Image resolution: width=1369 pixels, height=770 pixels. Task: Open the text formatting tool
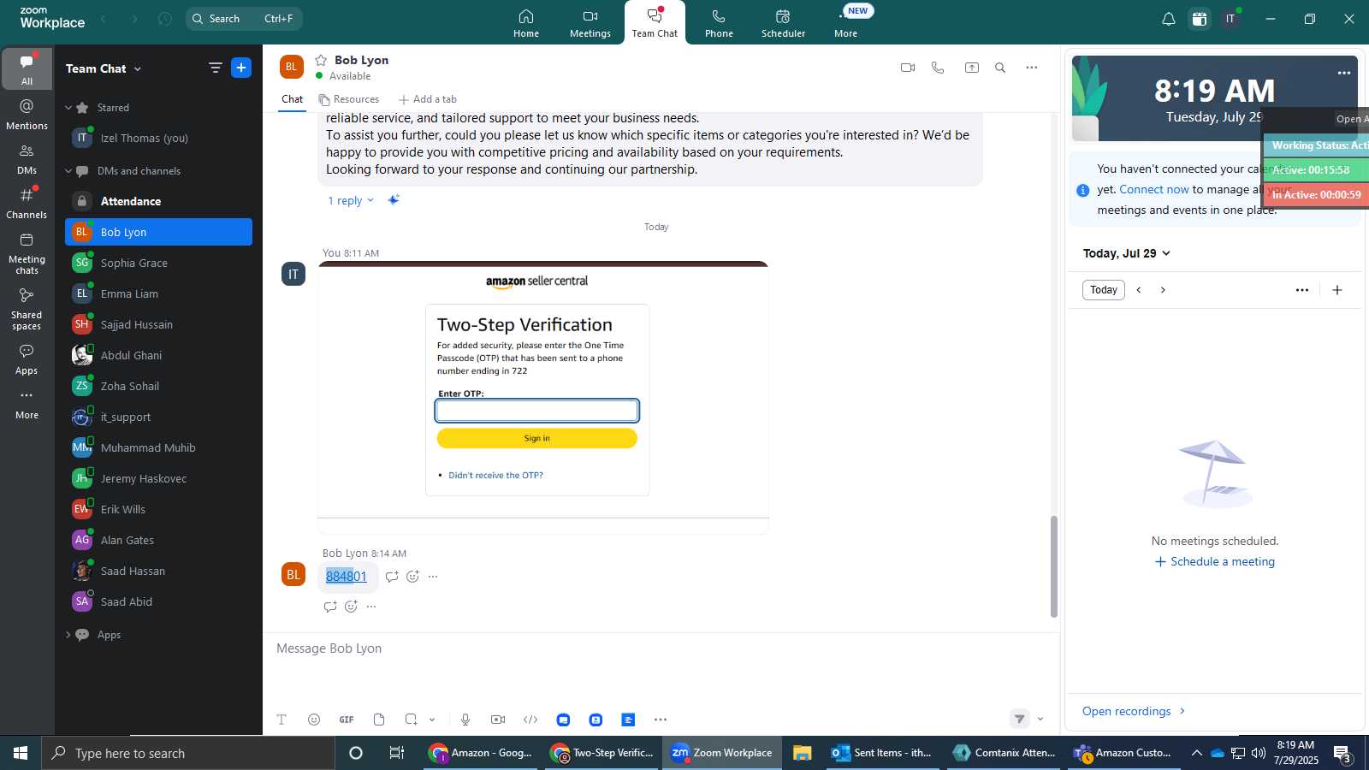282,720
